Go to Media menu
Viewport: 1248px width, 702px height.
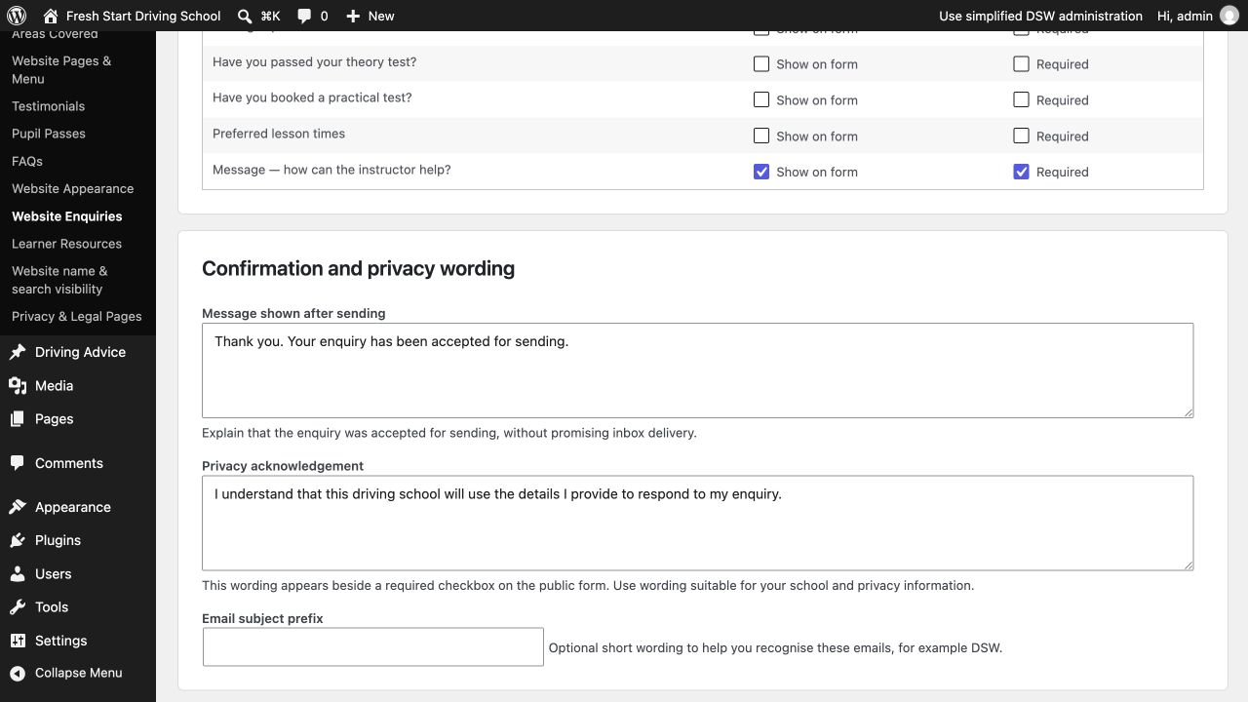[x=54, y=385]
